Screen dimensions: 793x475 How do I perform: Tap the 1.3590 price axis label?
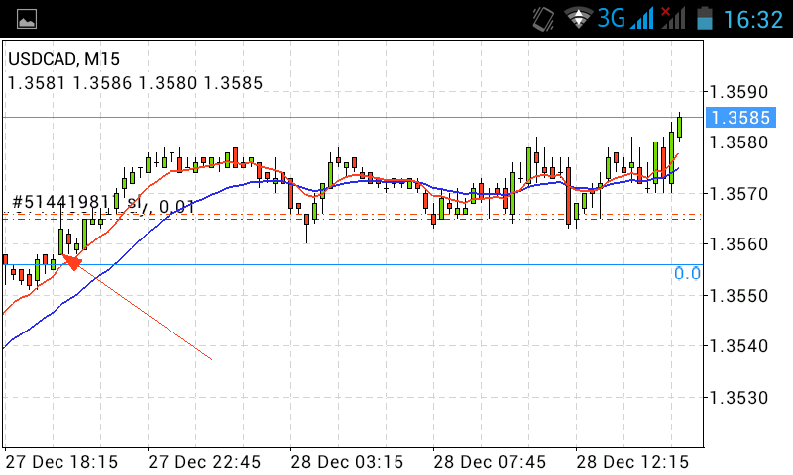click(x=738, y=92)
